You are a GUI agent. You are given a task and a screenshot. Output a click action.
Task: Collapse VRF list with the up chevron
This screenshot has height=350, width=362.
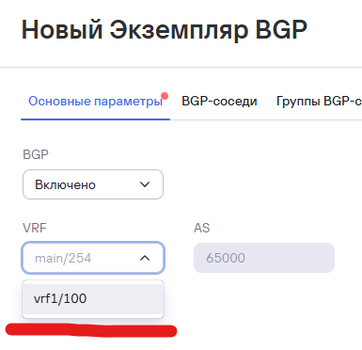pyautogui.click(x=145, y=258)
